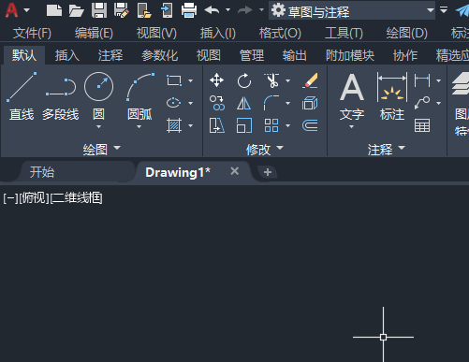Viewport: 469px width, 362px height.
Task: Click the [俯视] viewport view control
Action: pos(34,198)
